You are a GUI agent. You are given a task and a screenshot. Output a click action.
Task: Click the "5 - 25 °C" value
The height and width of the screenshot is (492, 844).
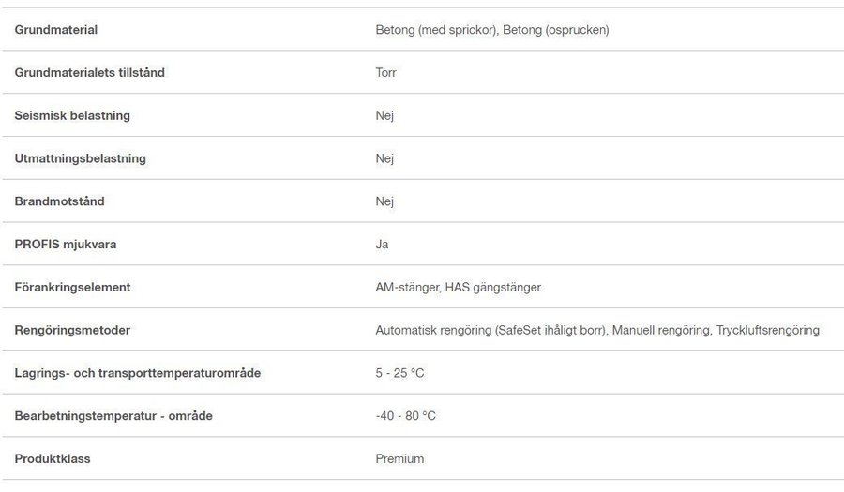pyautogui.click(x=399, y=373)
